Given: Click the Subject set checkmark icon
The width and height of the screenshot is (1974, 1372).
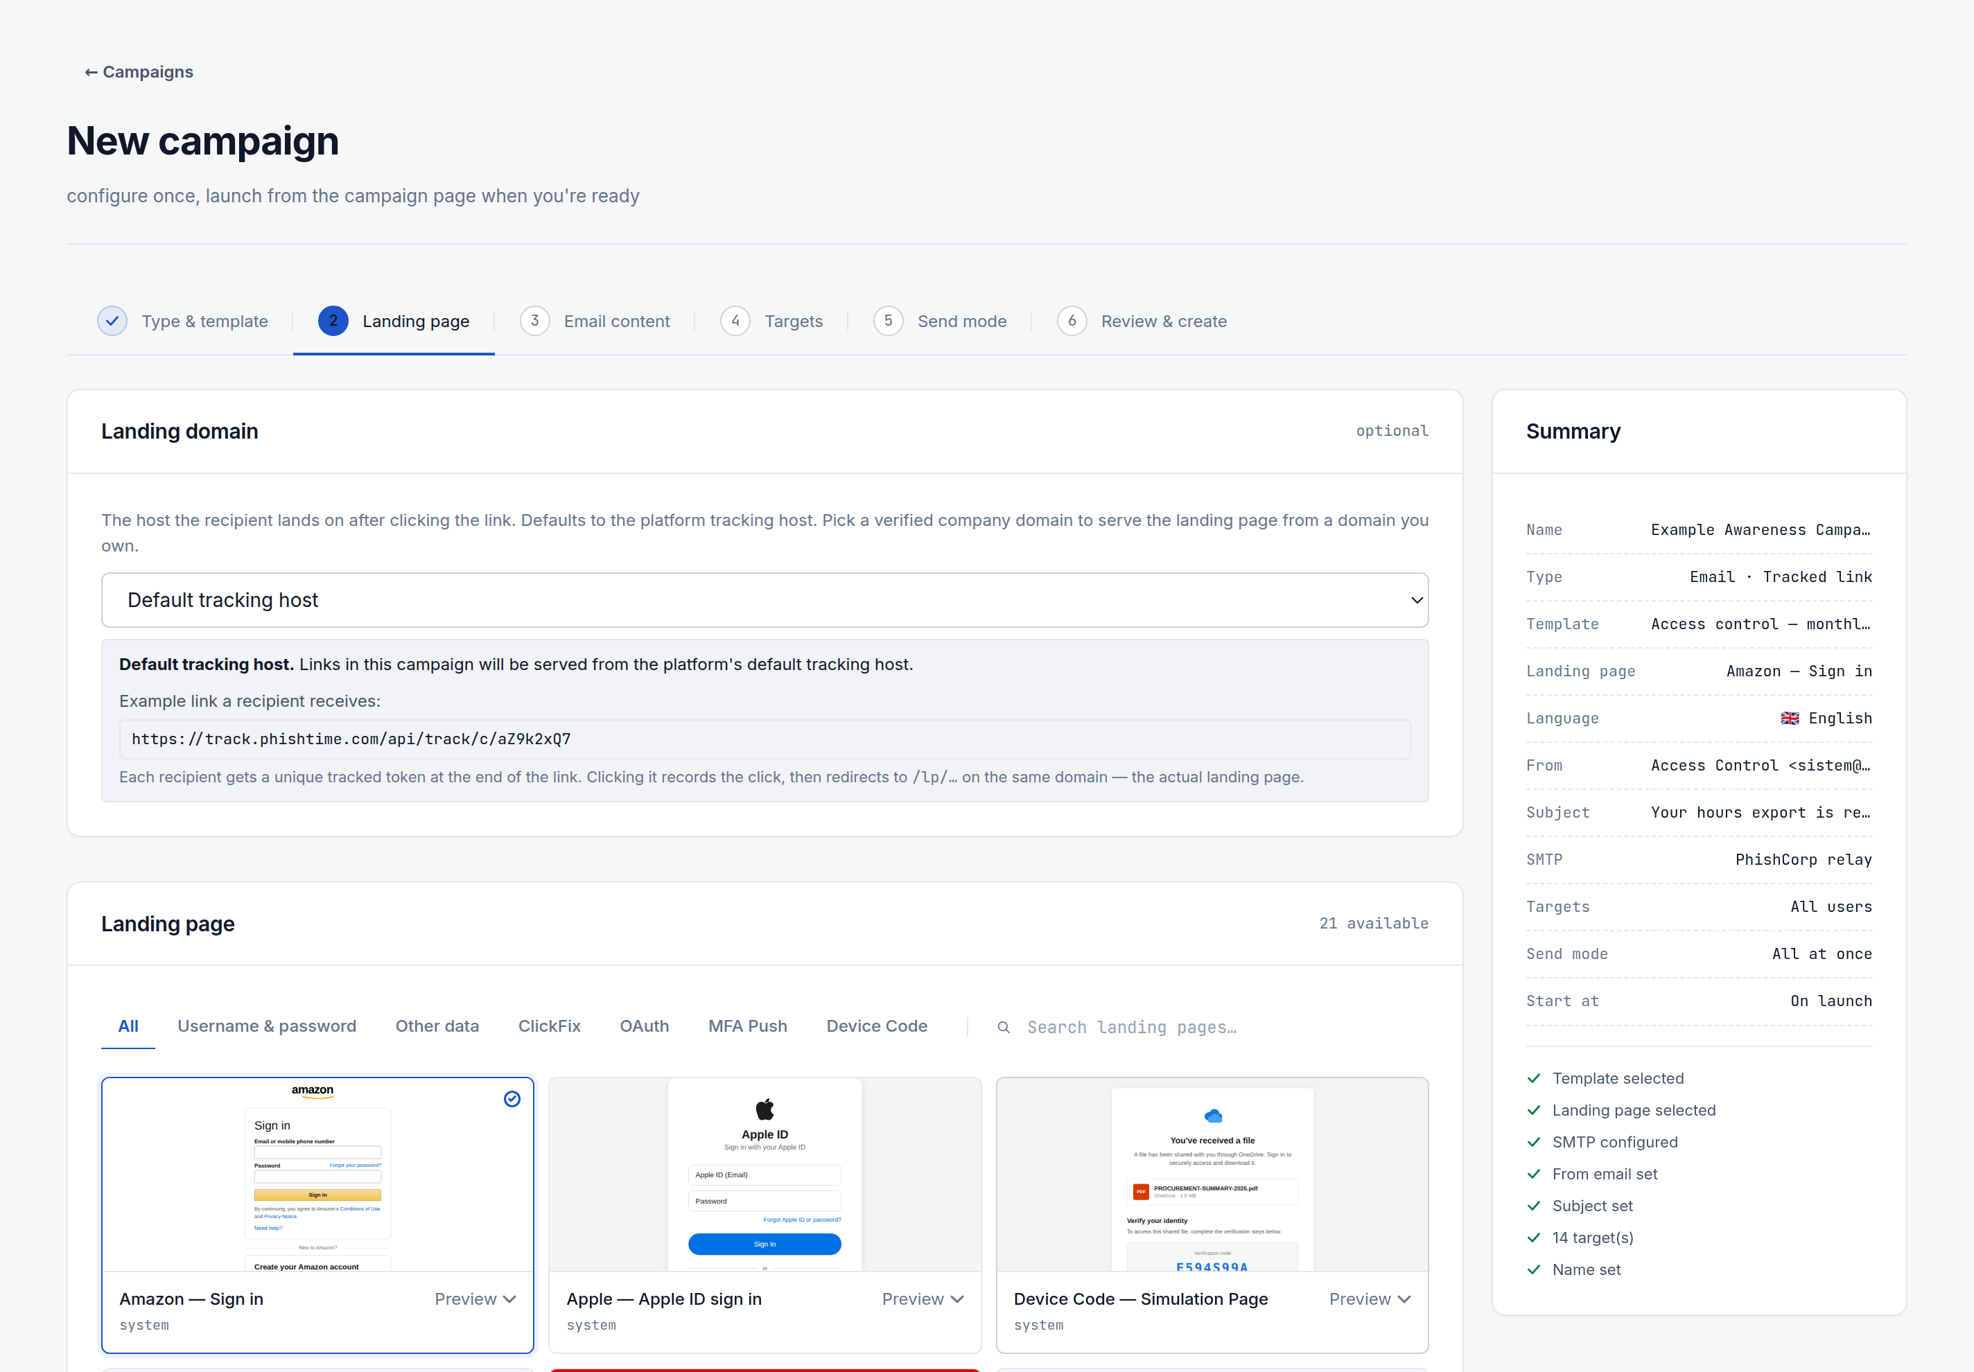Looking at the screenshot, I should point(1534,1205).
